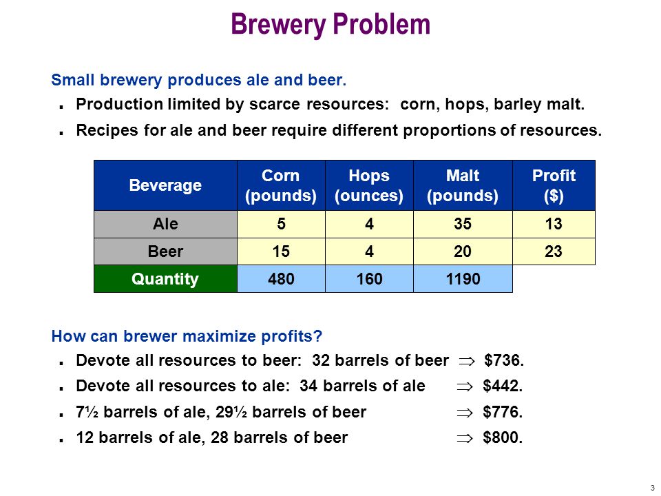This screenshot has width=661, height=496.
Task: Select Beer profit value 23
Action: (554, 251)
